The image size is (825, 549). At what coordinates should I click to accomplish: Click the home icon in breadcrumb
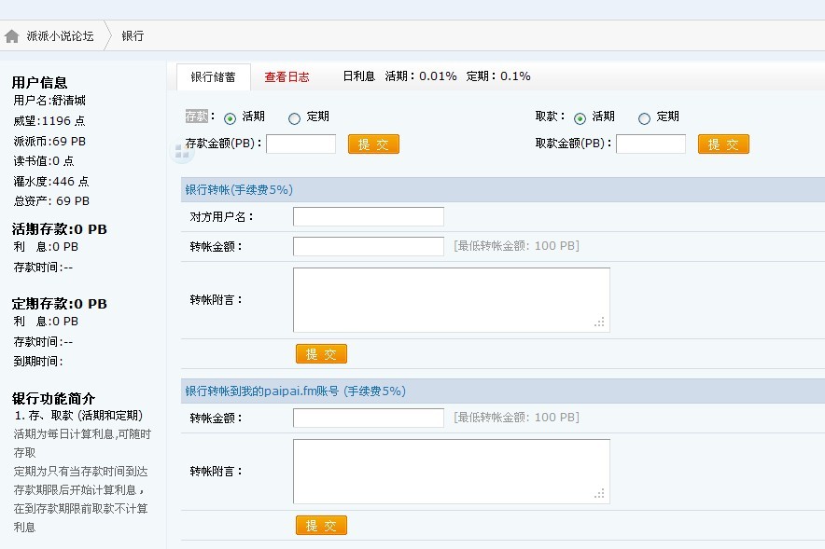click(x=11, y=36)
